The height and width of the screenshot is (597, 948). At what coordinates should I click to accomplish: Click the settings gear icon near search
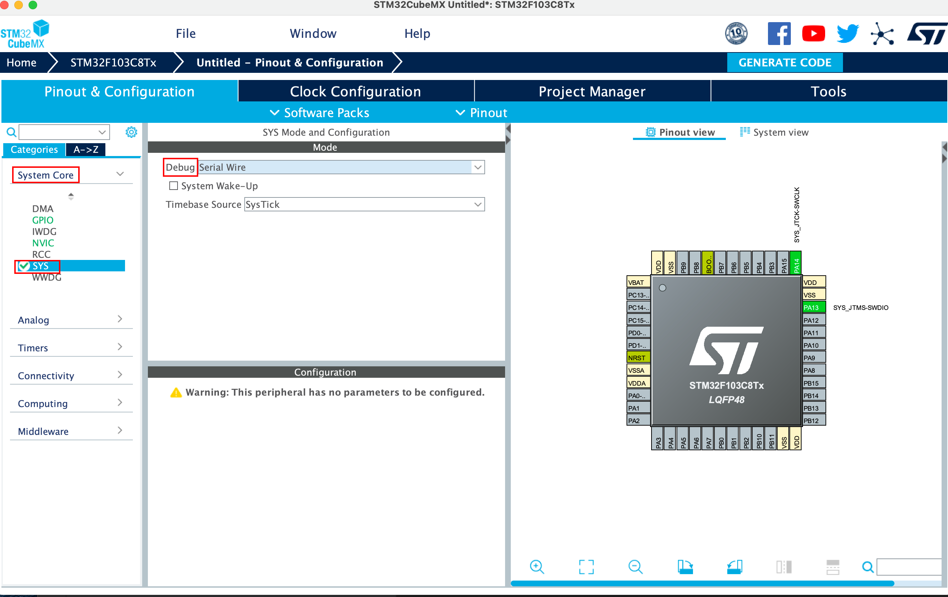click(x=131, y=132)
